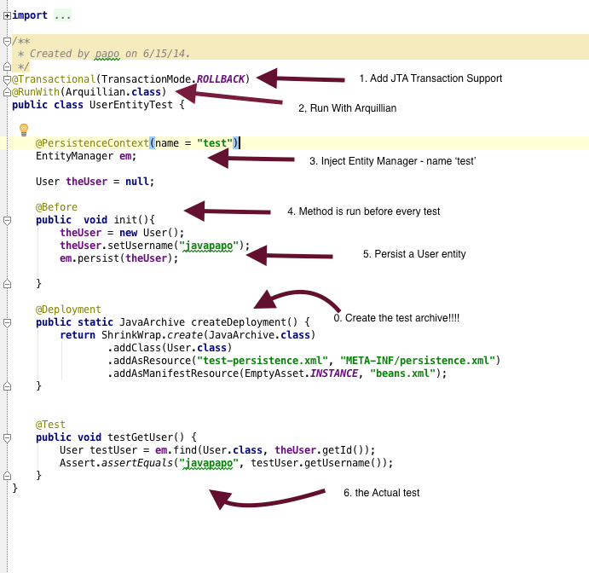
Task: Click fold-end marker at init() closing brace
Action: 7,284
